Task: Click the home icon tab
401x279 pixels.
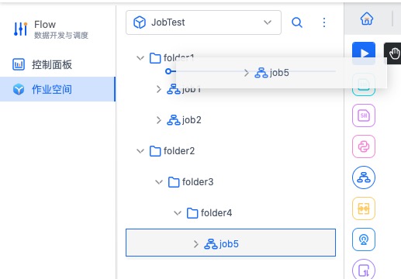Action: point(367,19)
